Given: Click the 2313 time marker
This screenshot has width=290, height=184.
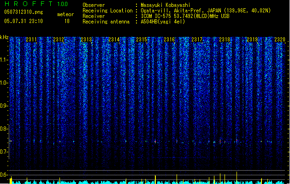Looking at the screenshot, I should click(86, 40).
